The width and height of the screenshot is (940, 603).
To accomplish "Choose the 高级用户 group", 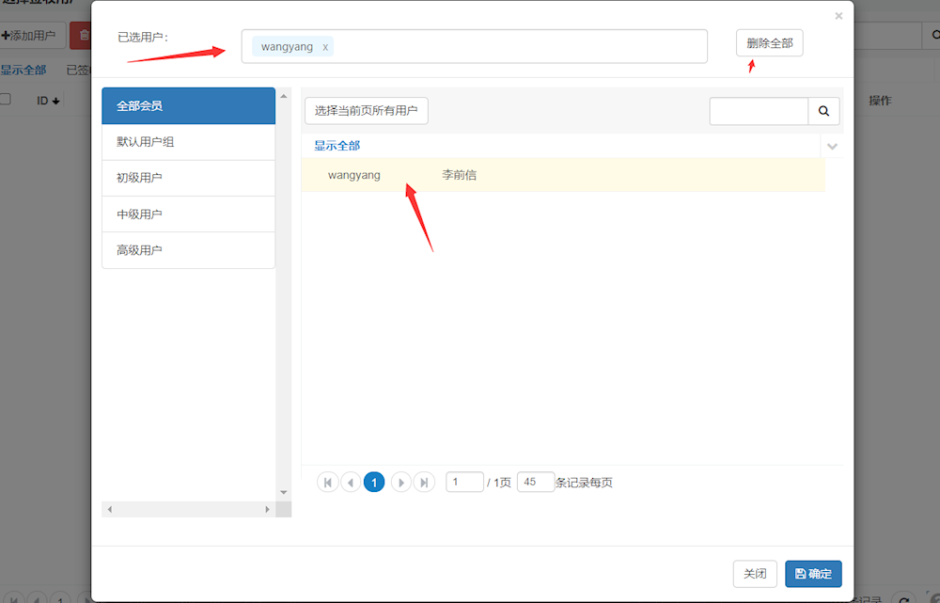I will (x=188, y=250).
